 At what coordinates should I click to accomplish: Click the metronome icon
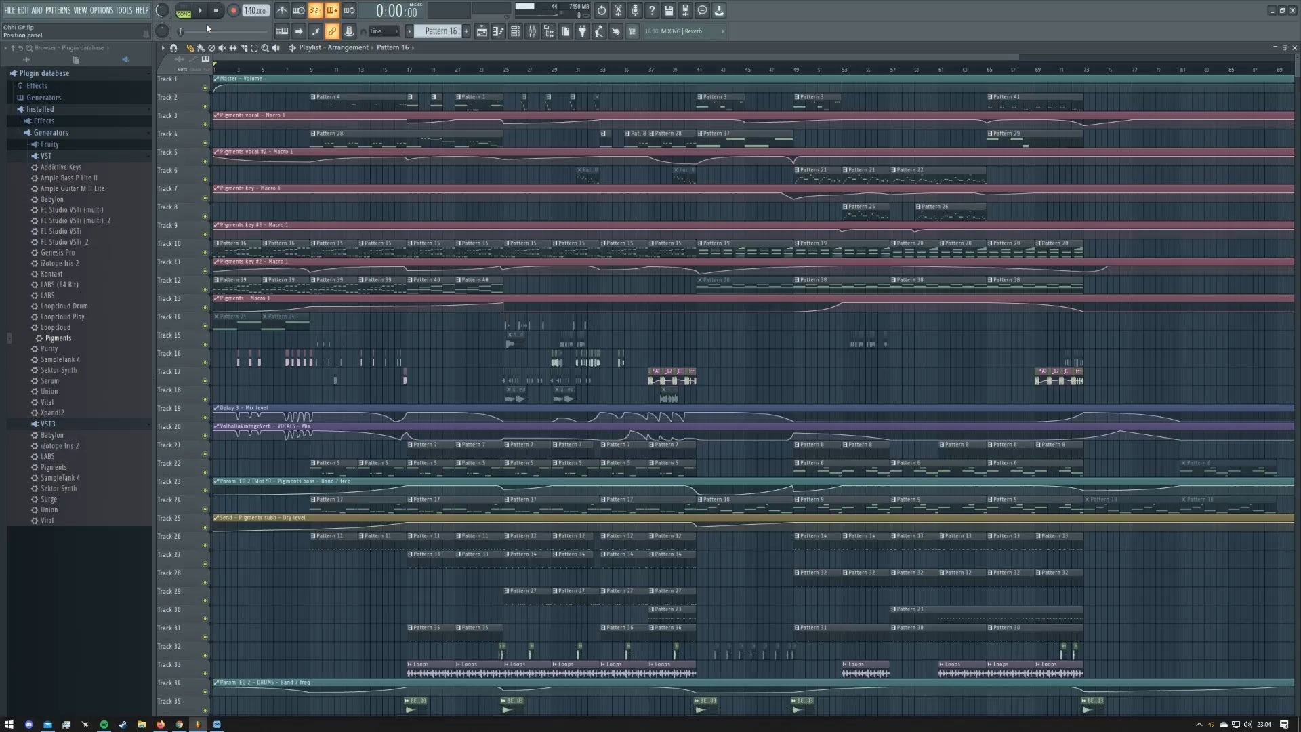pyautogui.click(x=282, y=11)
